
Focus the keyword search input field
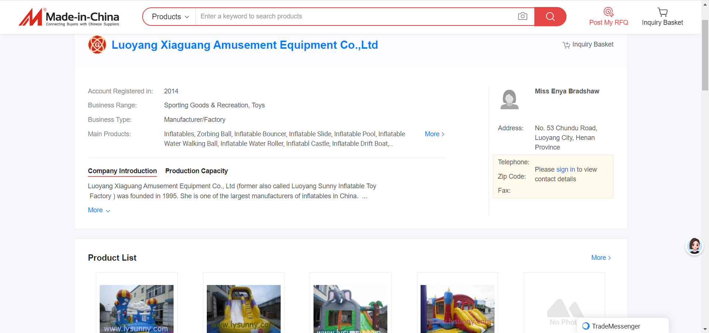pyautogui.click(x=356, y=17)
